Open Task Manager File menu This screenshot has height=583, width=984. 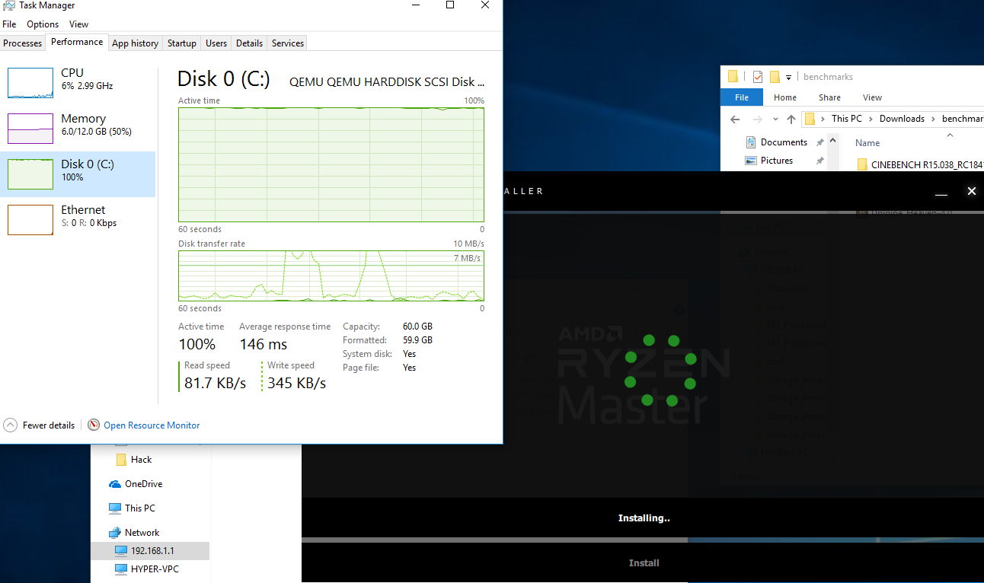[9, 24]
